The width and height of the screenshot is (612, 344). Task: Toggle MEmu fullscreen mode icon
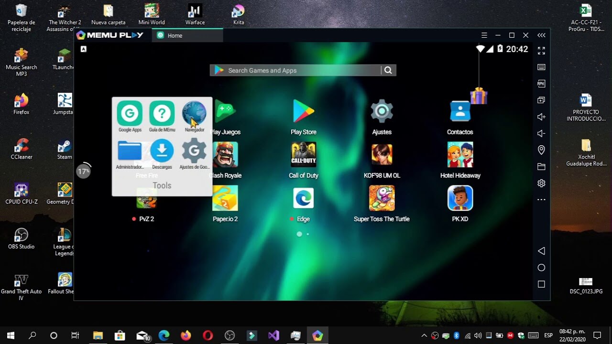[541, 50]
